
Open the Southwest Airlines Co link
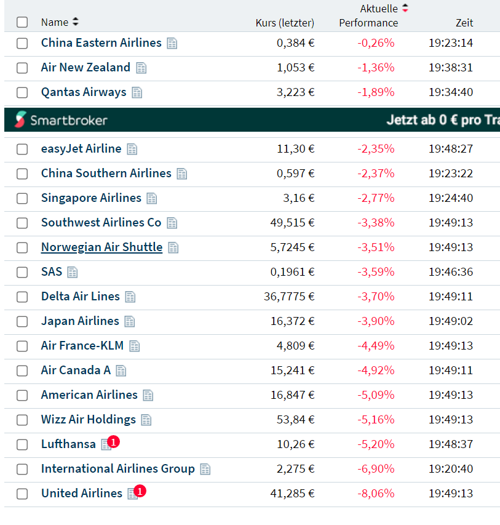101,222
